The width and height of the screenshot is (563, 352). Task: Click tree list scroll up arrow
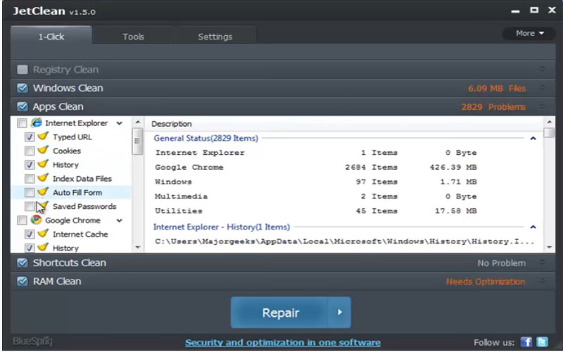[x=137, y=122]
